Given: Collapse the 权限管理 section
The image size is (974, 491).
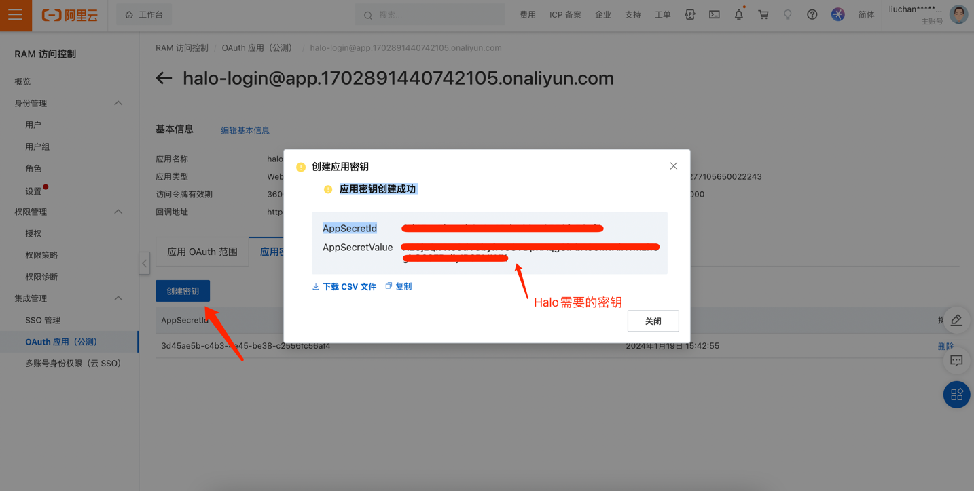Looking at the screenshot, I should (x=118, y=212).
